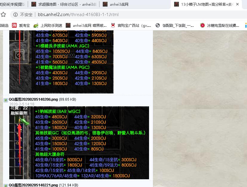This screenshot has width=247, height=187.
Task: Click the site info 不安全 icon
Action: pos(15,15)
